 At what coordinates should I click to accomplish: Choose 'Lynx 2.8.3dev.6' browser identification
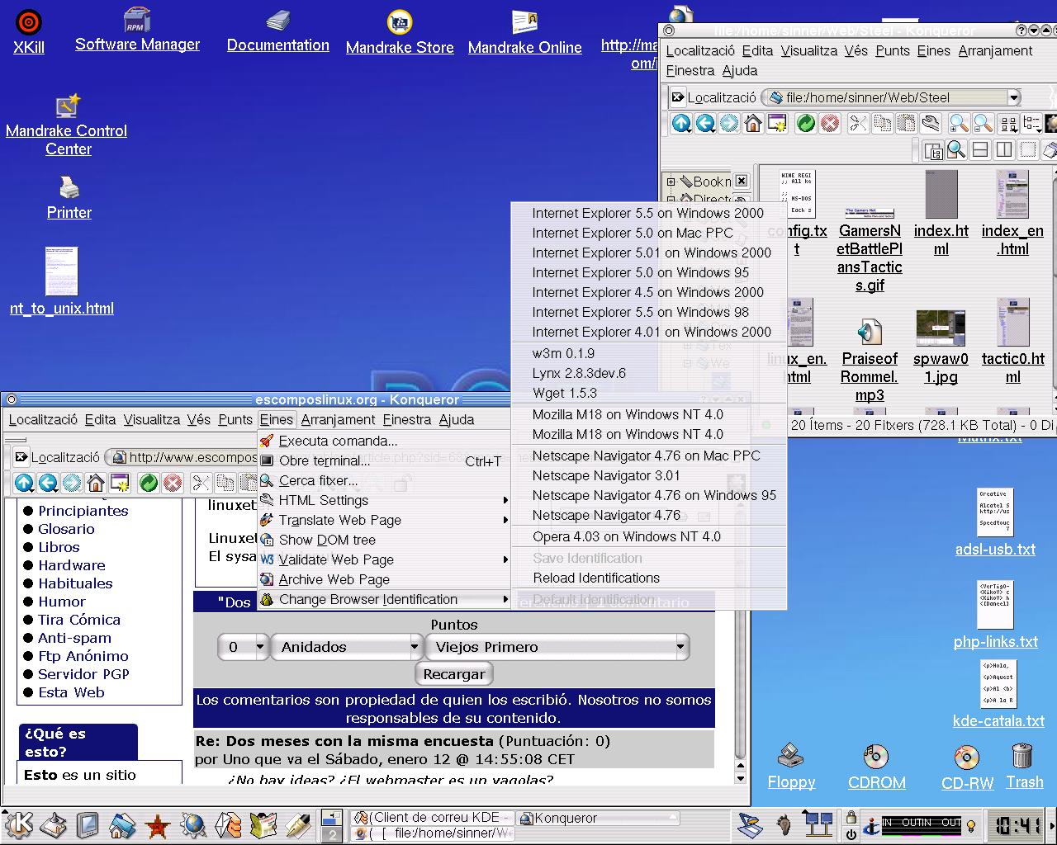click(x=649, y=373)
